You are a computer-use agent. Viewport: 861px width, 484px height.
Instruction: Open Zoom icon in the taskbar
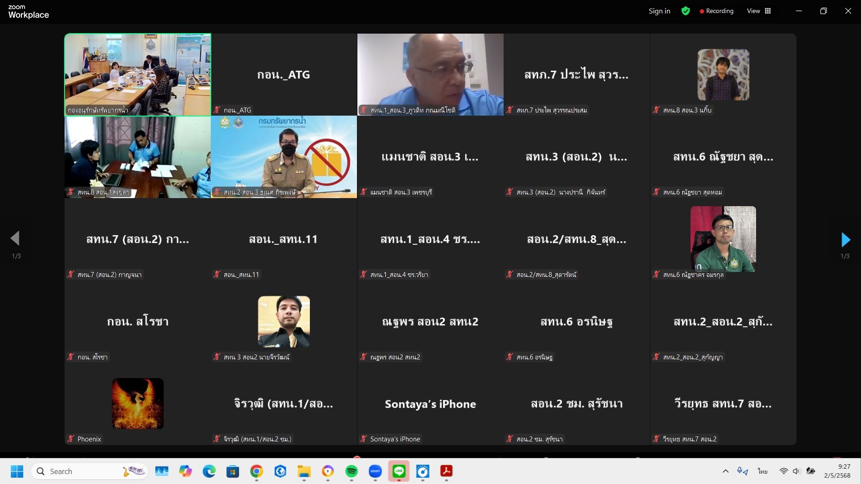pos(375,471)
